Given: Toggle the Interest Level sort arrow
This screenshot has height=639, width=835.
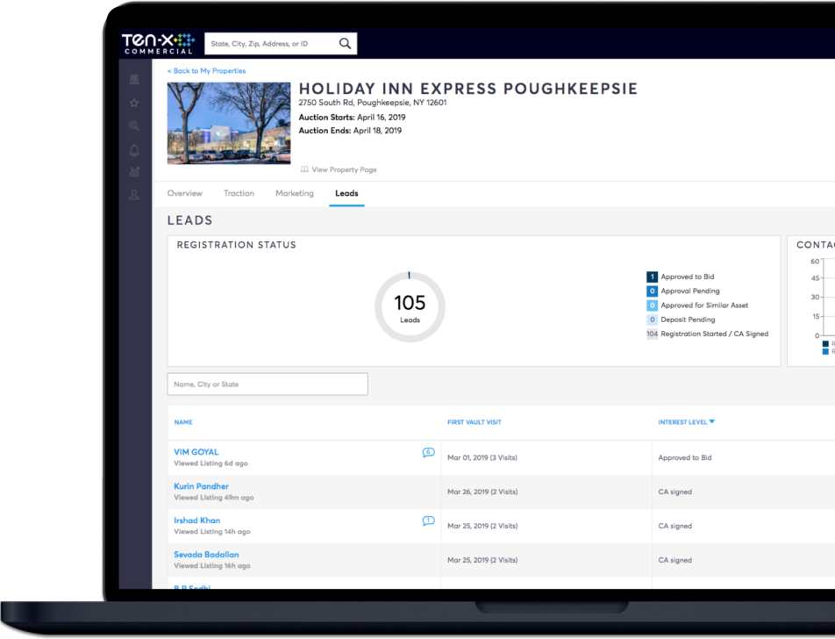Looking at the screenshot, I should 712,421.
